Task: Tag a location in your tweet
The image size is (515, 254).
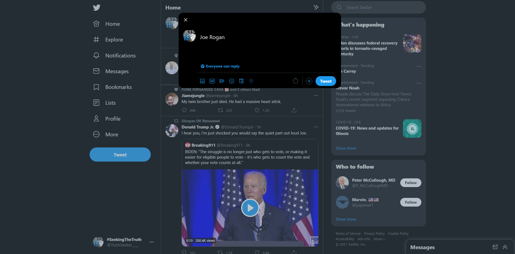Action: pyautogui.click(x=251, y=81)
